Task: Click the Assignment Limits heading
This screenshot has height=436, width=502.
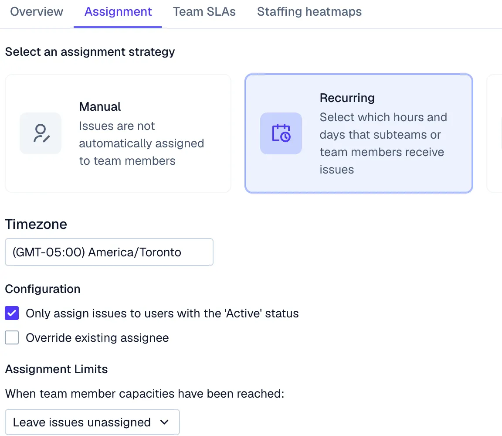Action: (x=57, y=369)
